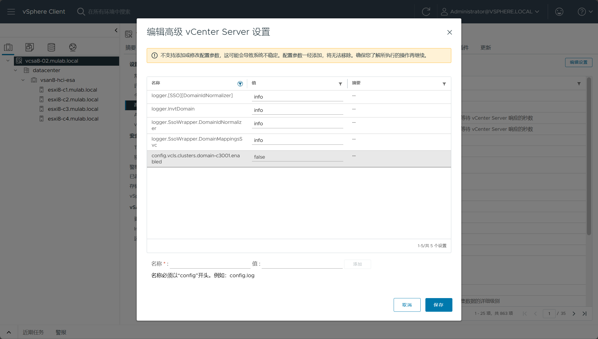This screenshot has width=598, height=339.
Task: Edit value of logger.SsoWrapper.DomainIdNormalizer
Action: pyautogui.click(x=297, y=124)
